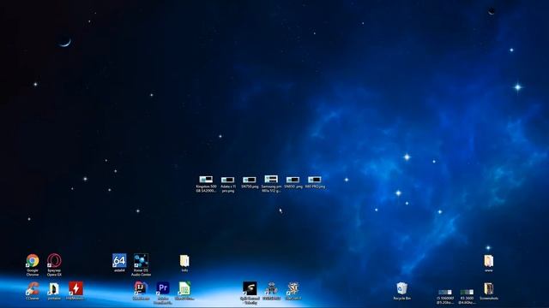Viewport: 549px width, 308px height.
Task: Select the i5 benchmark image file
Action: click(x=445, y=293)
